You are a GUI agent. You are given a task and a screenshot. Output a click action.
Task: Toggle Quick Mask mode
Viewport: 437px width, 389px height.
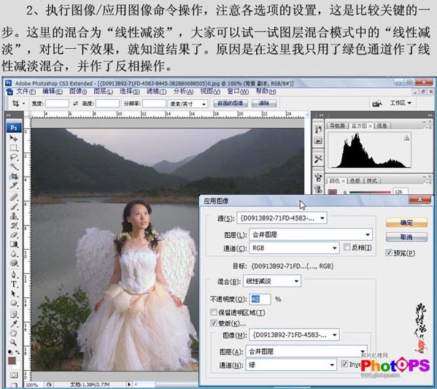pos(13,375)
